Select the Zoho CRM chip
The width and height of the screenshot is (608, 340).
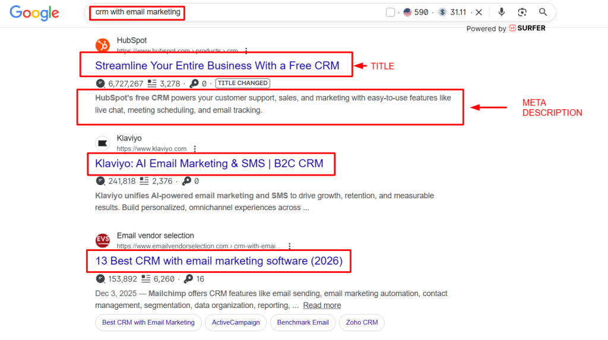[362, 323]
